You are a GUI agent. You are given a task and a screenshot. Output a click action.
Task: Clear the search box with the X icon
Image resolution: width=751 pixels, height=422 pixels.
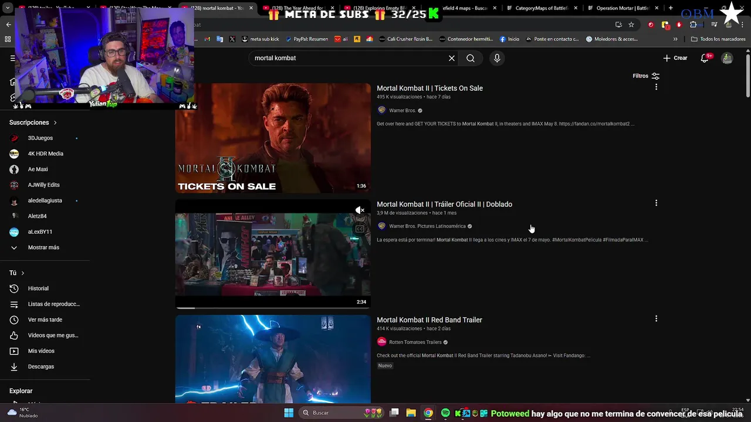[452, 58]
